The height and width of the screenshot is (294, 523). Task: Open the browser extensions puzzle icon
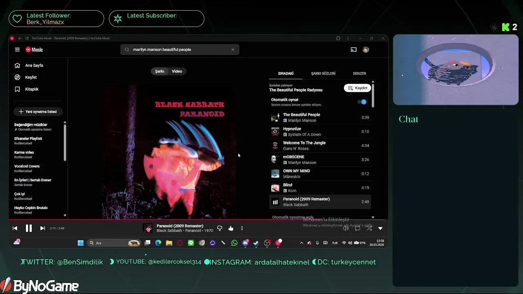(338, 38)
